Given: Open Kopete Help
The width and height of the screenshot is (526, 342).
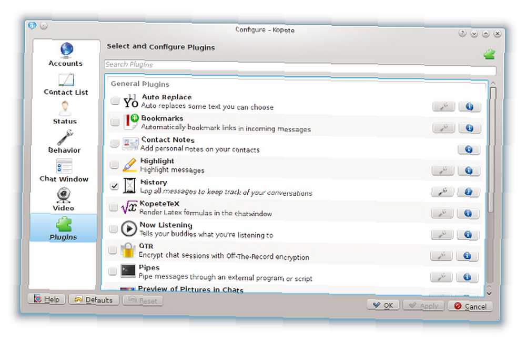Looking at the screenshot, I should tap(47, 299).
